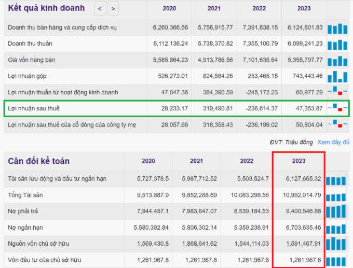Click the value 4,913,786.56
Viewport: 353px width, 268px height.
(x=215, y=60)
